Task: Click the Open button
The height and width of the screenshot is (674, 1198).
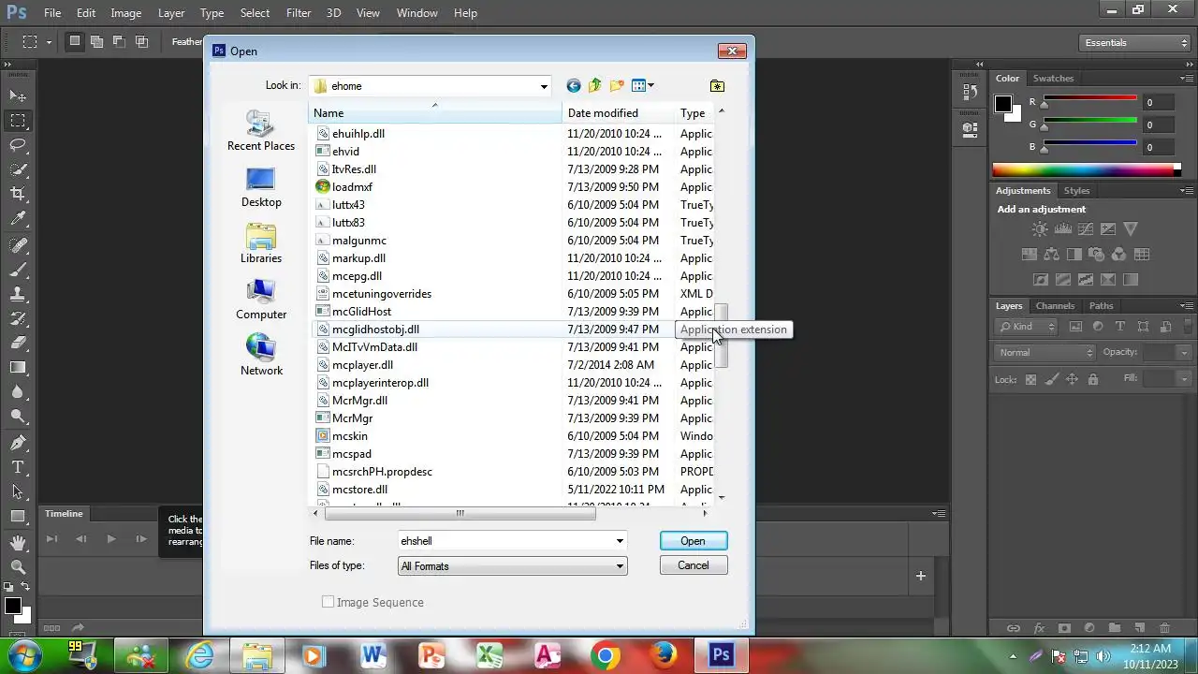Action: pos(694,541)
